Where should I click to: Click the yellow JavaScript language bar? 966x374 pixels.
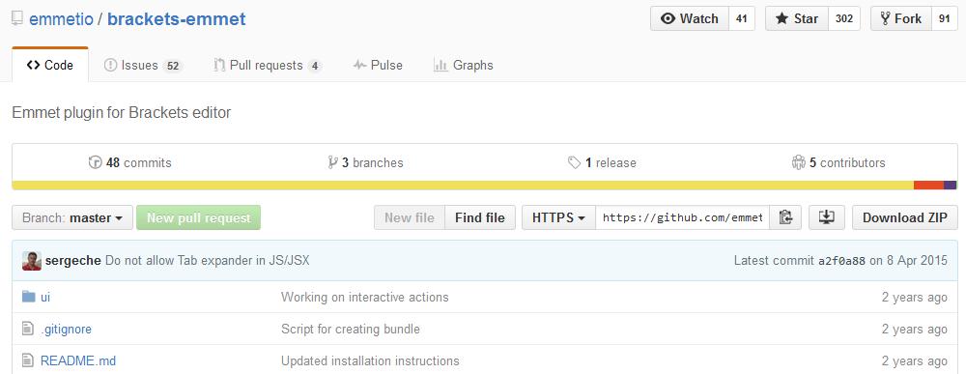pyautogui.click(x=463, y=185)
